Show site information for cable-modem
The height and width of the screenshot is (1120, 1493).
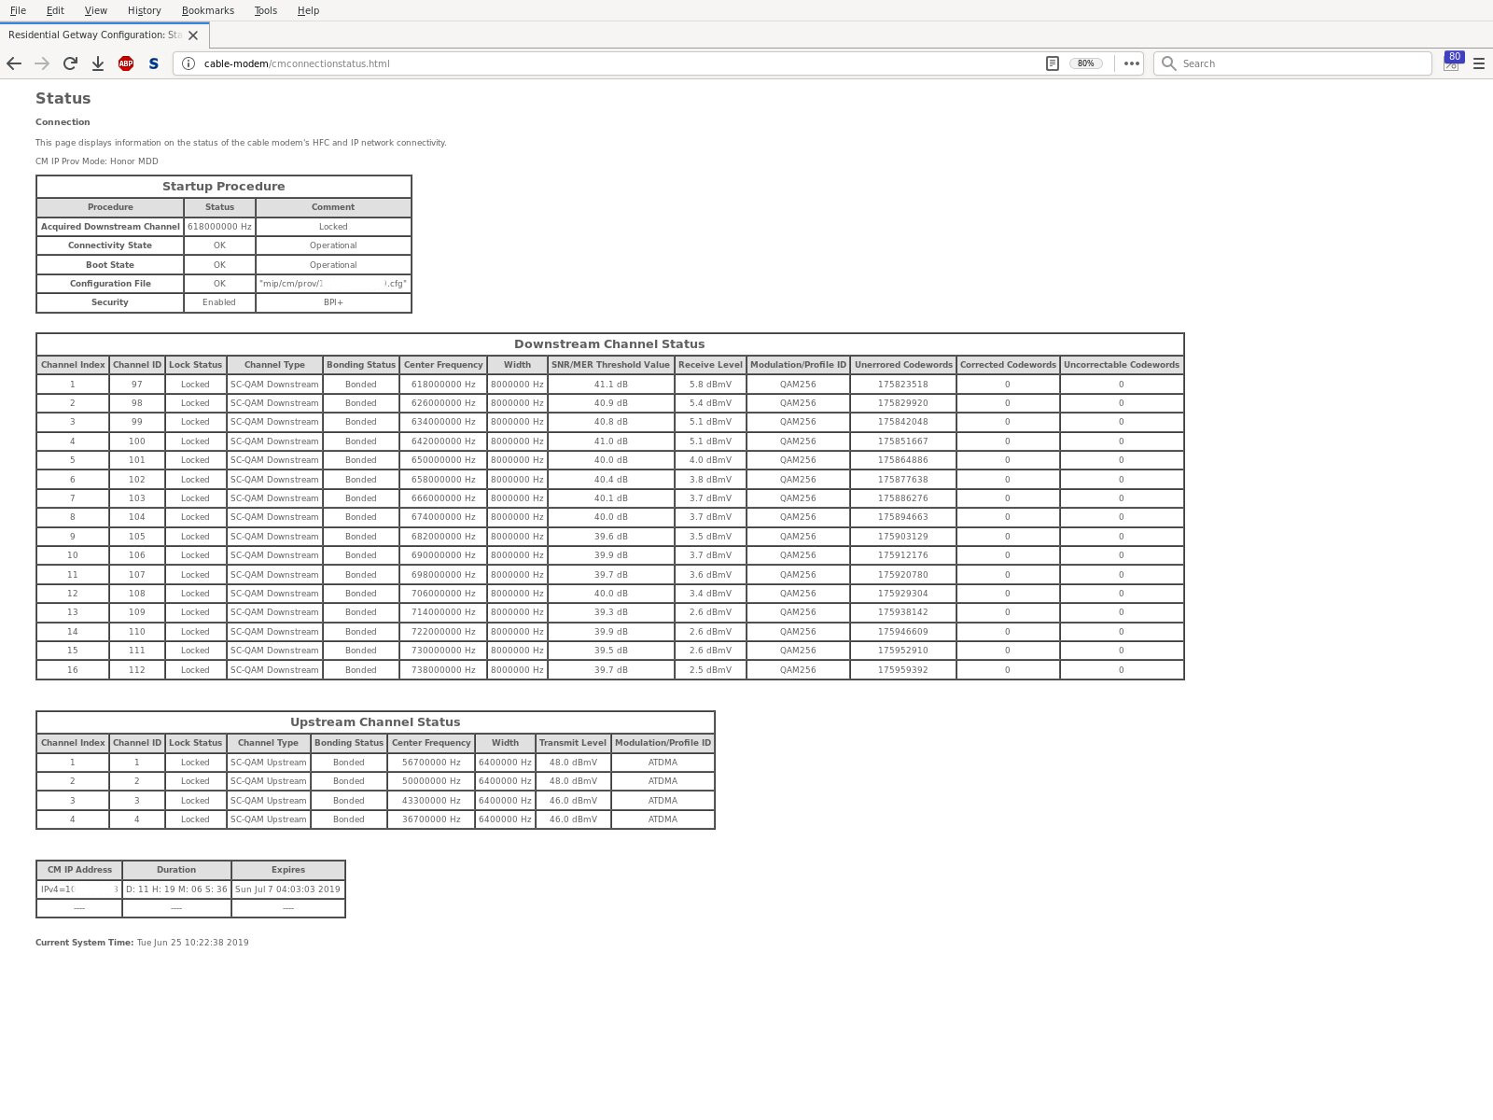click(188, 63)
